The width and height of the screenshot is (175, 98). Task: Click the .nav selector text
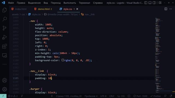click(x=32, y=21)
